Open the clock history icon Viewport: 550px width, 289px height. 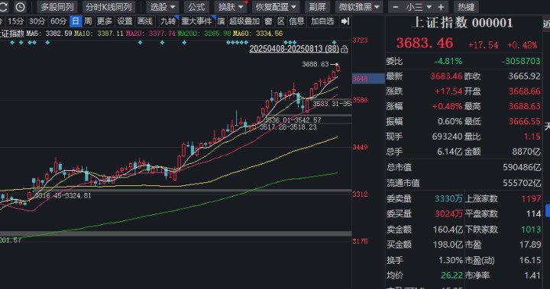pos(21,7)
